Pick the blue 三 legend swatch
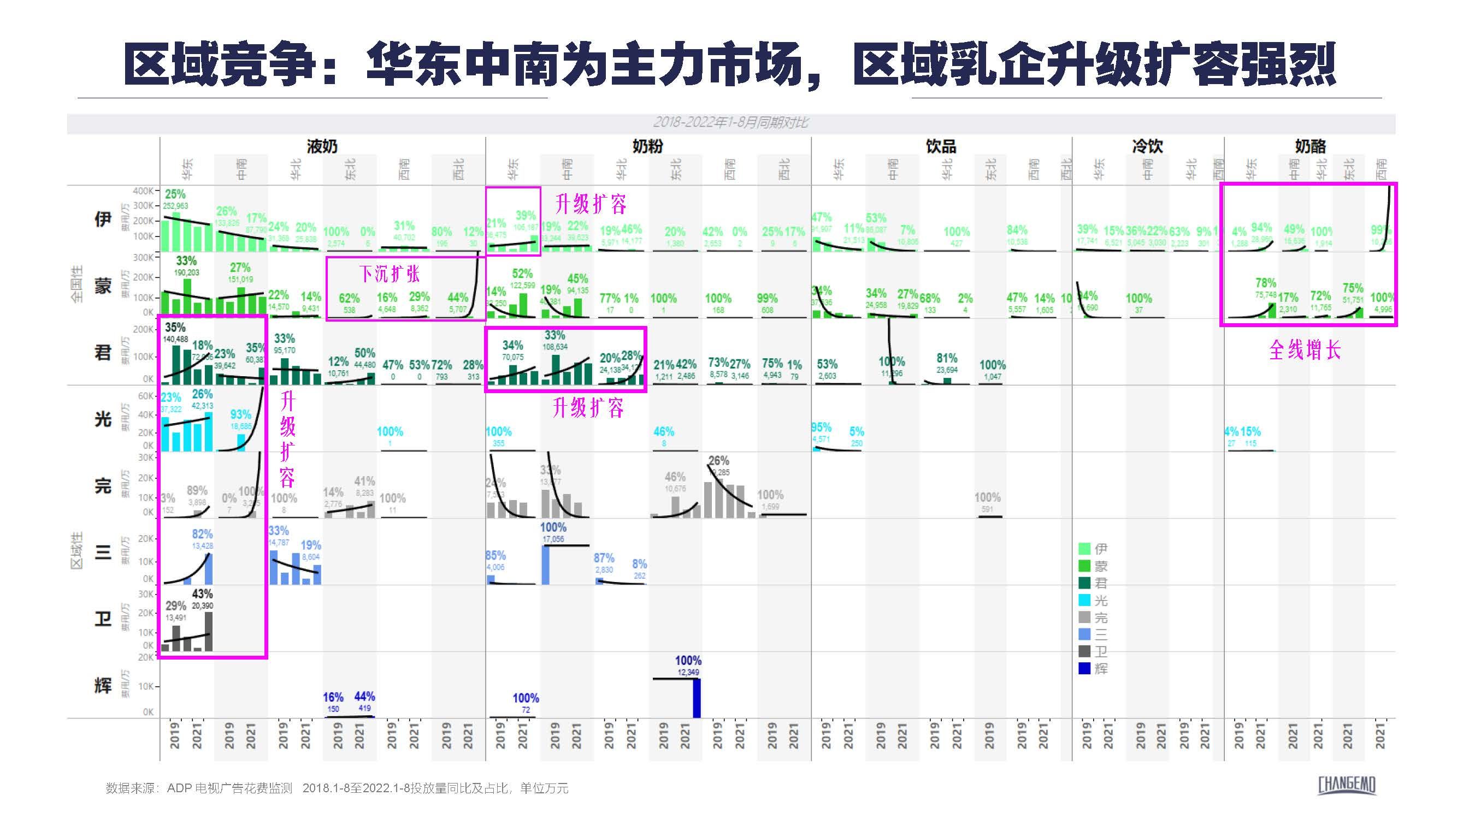This screenshot has width=1457, height=819. point(1084,634)
